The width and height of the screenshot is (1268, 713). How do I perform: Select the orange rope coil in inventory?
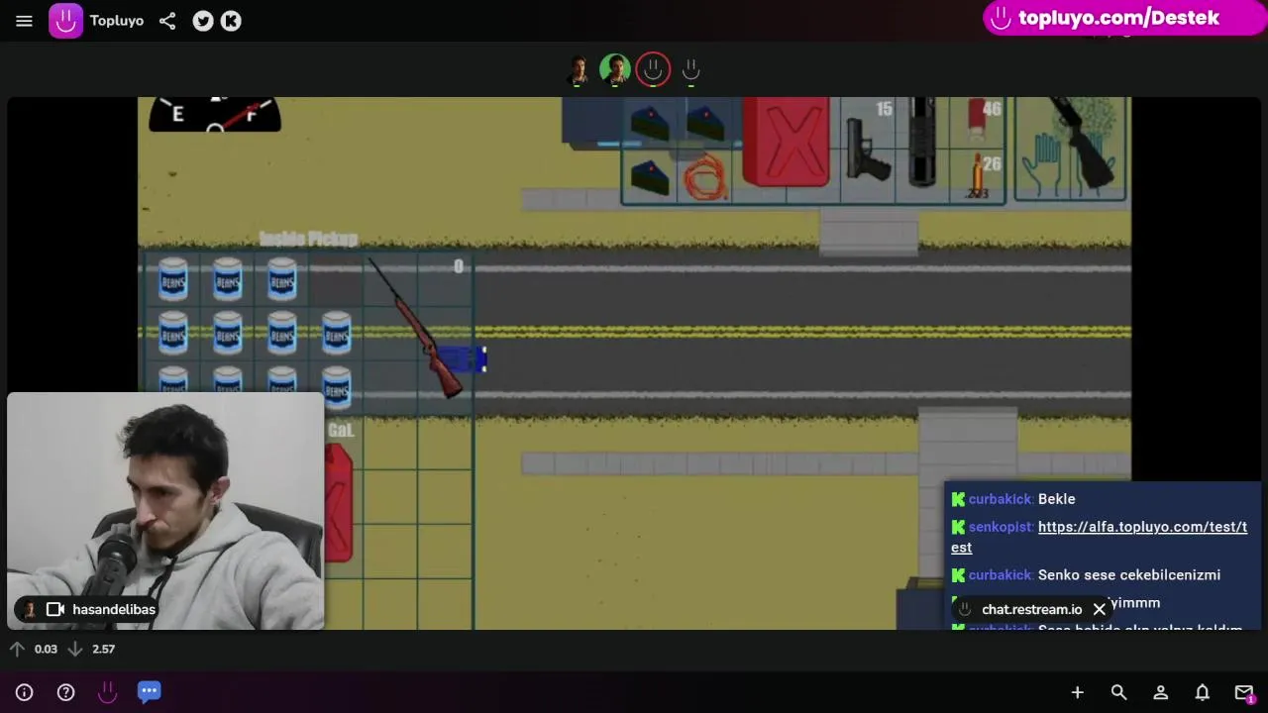pos(705,178)
